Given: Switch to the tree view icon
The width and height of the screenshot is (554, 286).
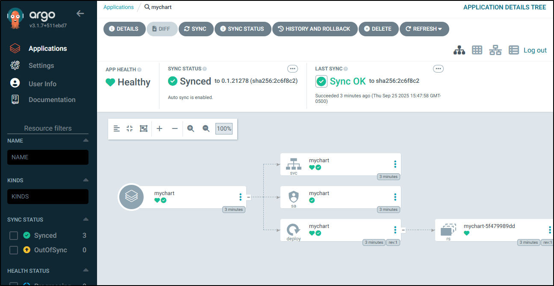Looking at the screenshot, I should pos(459,50).
